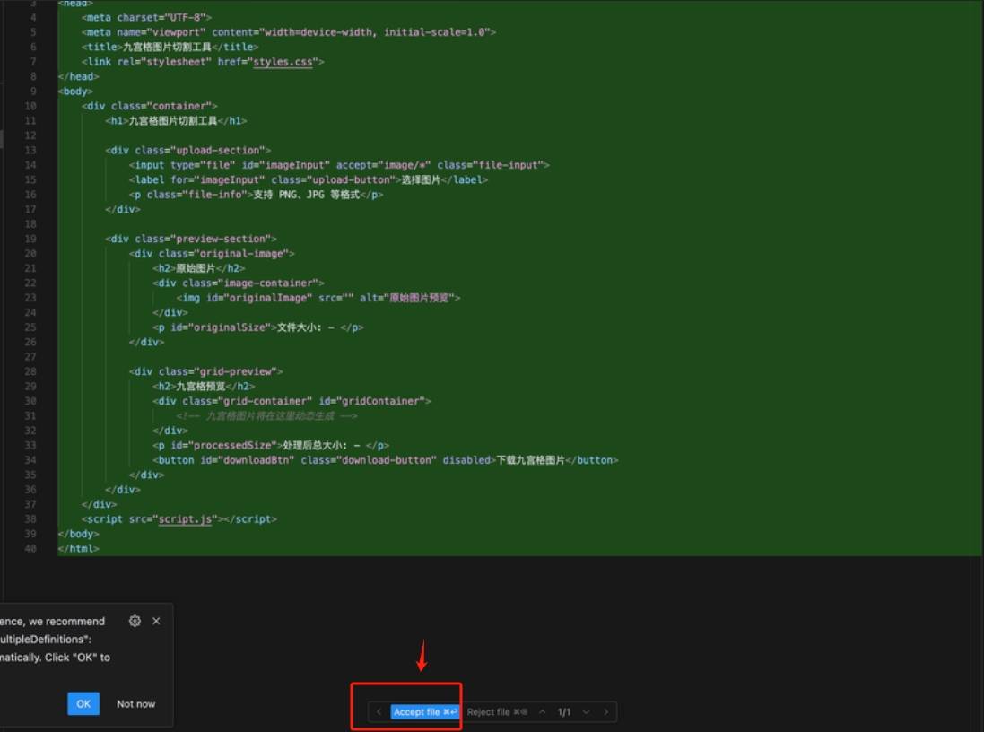Click line number 28 in the gutter

pyautogui.click(x=31, y=371)
